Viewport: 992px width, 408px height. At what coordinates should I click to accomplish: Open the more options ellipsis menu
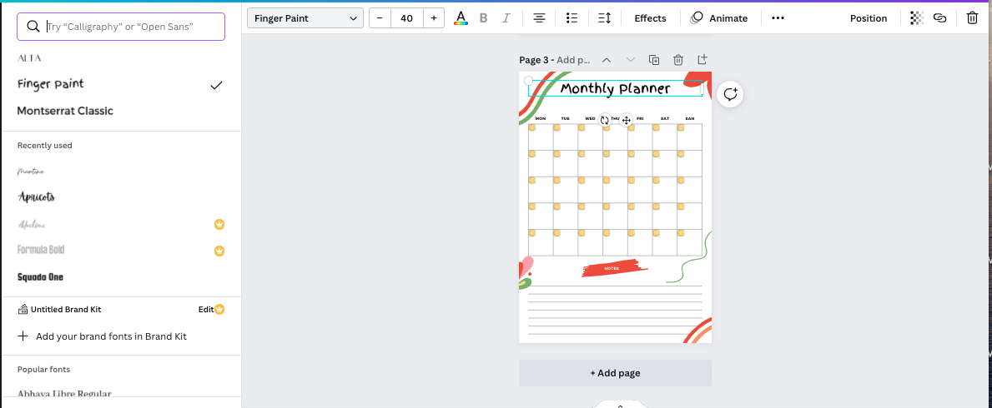(x=778, y=18)
